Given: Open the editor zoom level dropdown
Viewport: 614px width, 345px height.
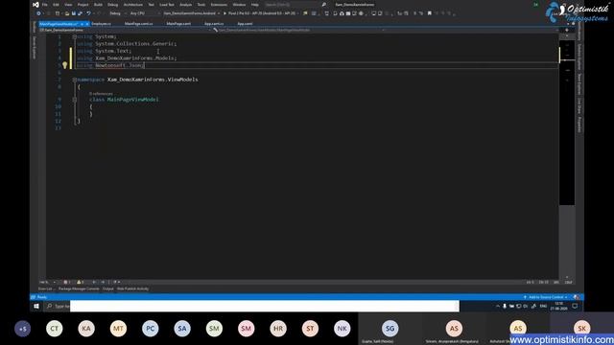Looking at the screenshot, I should 47,282.
